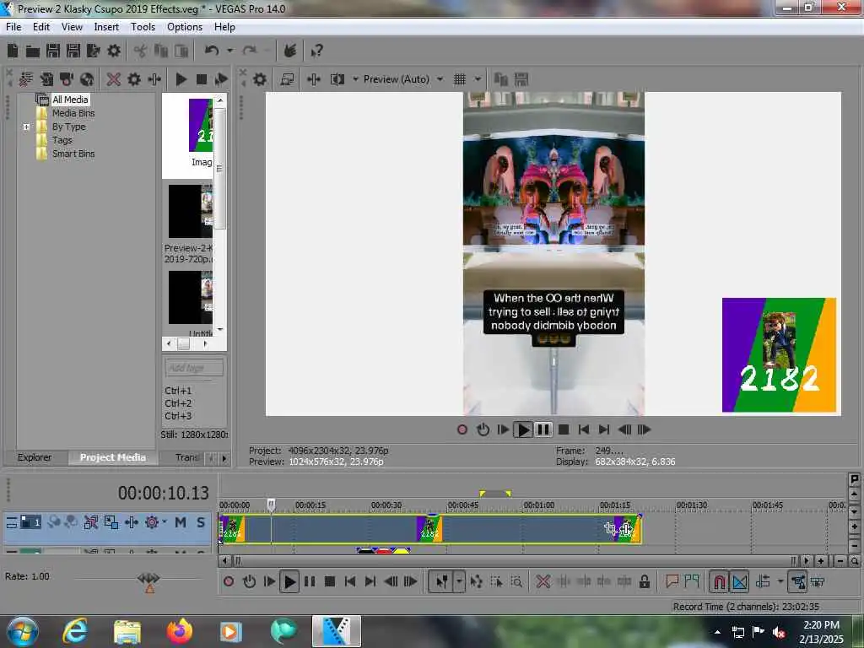The width and height of the screenshot is (864, 648).
Task: Click the Record button under the video preview
Action: coord(462,429)
